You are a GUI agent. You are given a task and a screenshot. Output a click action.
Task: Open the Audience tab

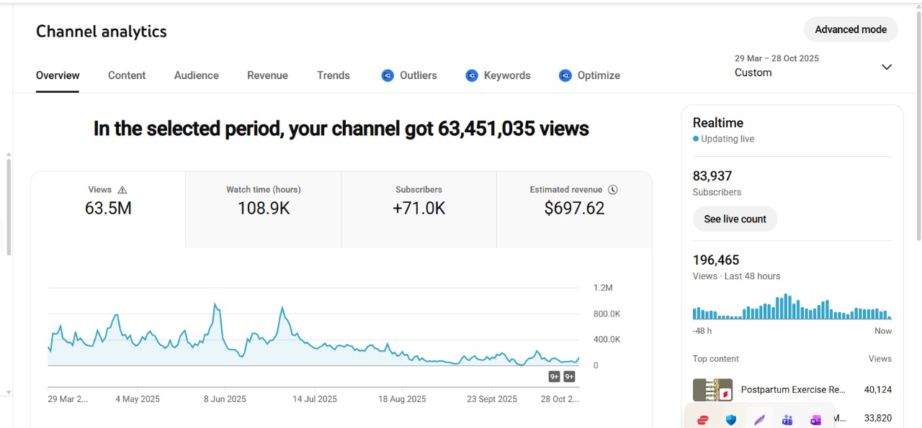pyautogui.click(x=196, y=76)
